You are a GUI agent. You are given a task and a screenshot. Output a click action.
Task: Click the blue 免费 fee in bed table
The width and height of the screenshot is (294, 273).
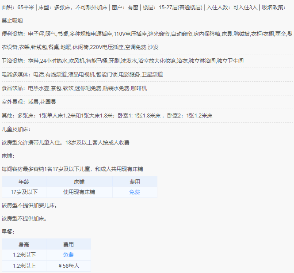click(x=134, y=192)
